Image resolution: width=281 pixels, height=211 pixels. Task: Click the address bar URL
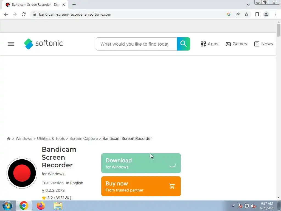point(75,14)
